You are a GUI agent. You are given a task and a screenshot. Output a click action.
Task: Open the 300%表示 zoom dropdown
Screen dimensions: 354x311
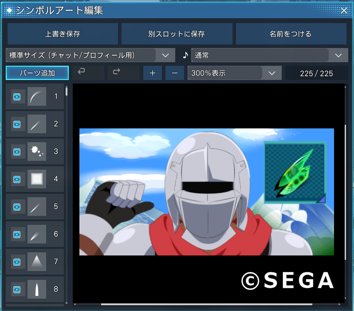235,73
